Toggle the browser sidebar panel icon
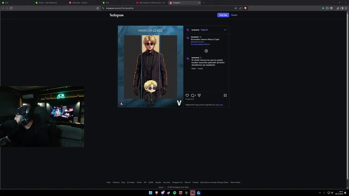 pos(342,8)
